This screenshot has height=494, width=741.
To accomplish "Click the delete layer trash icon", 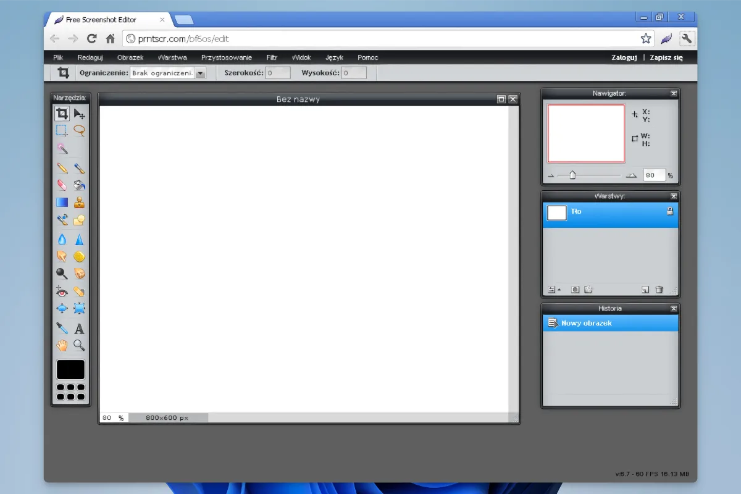I will point(659,290).
